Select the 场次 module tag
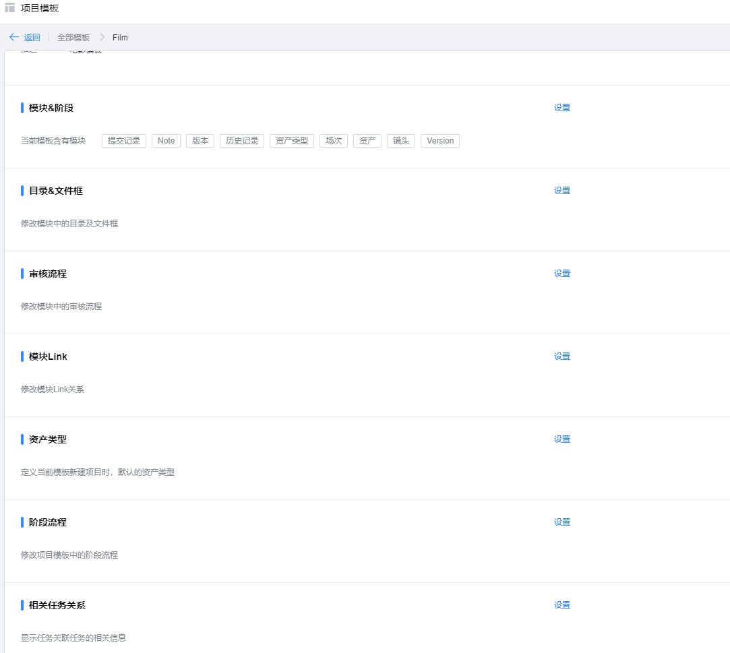The image size is (730, 653). pyautogui.click(x=334, y=141)
